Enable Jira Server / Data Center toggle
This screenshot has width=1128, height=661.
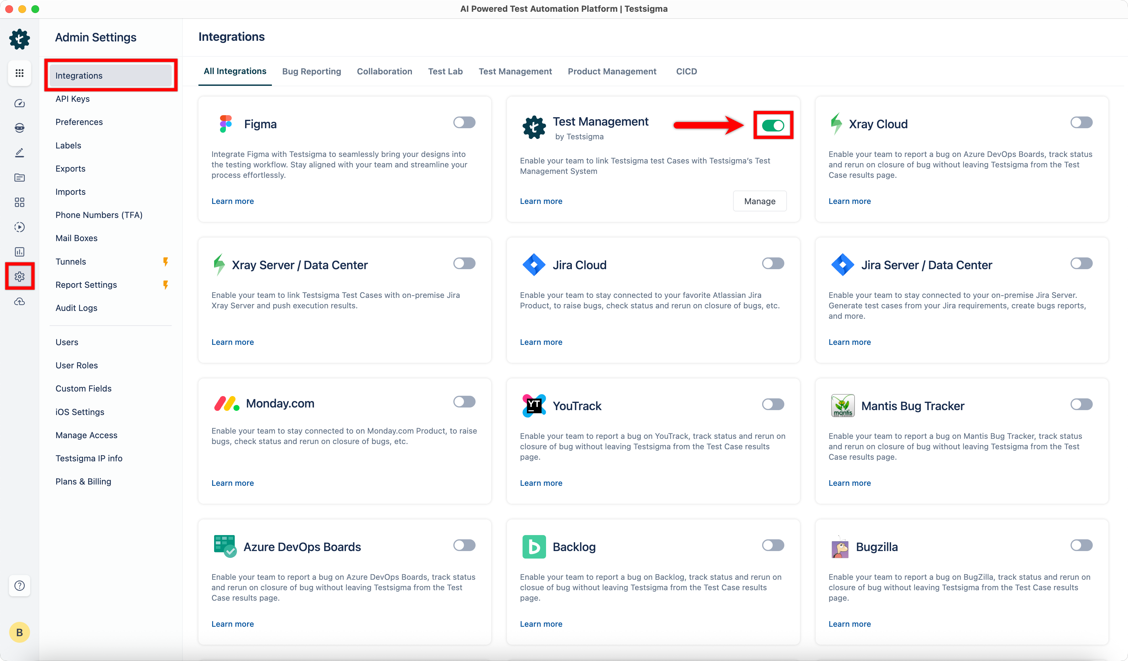tap(1081, 263)
